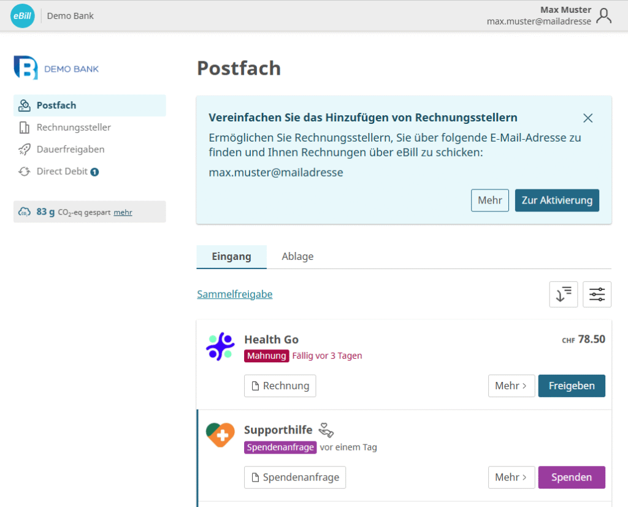
Task: Click the Postfach page heading
Action: [x=239, y=68]
